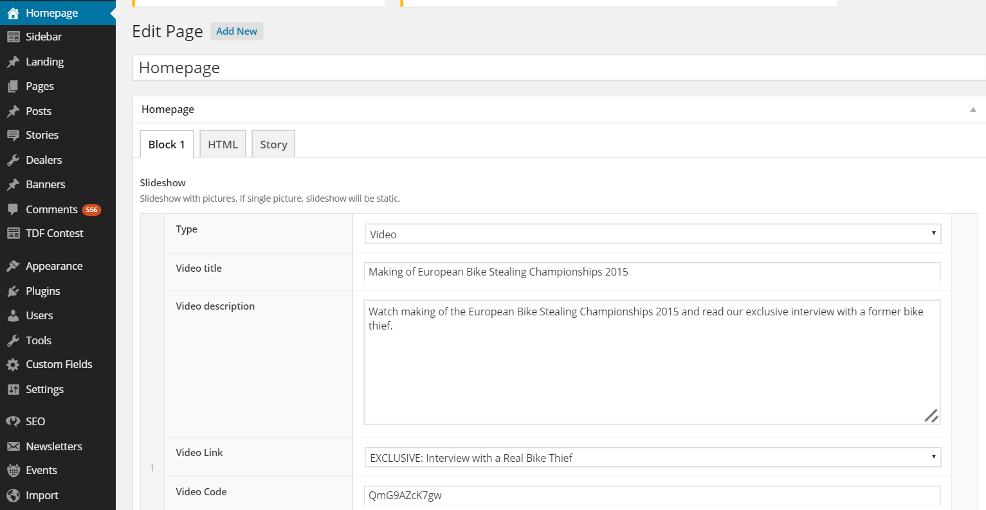Click the Settings sliders icon

point(13,389)
